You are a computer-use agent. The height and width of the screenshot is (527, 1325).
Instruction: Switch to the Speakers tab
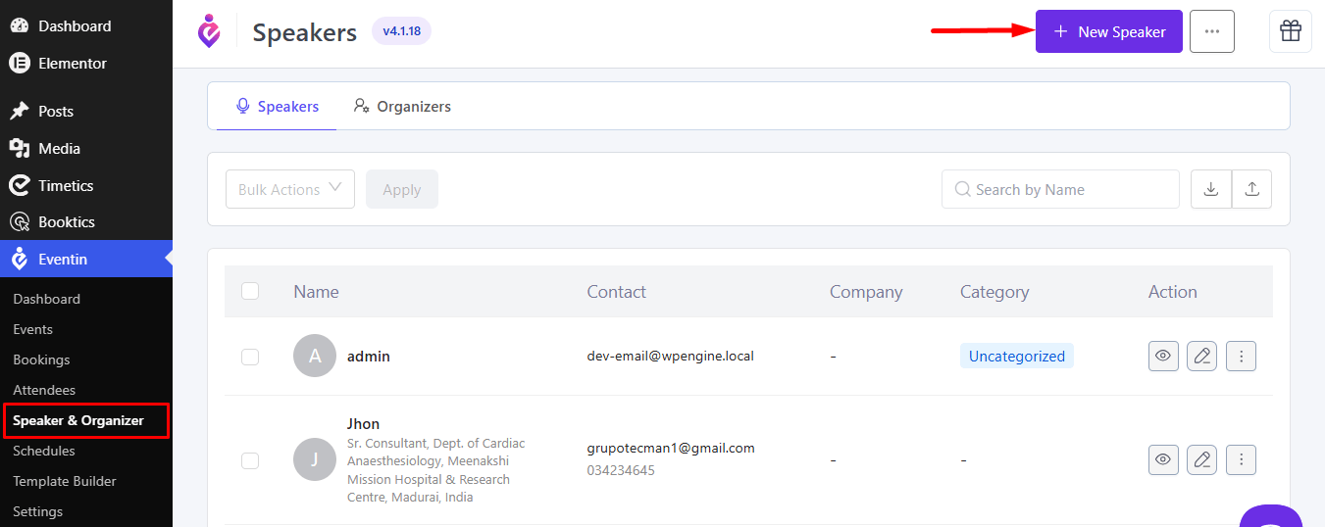point(278,106)
